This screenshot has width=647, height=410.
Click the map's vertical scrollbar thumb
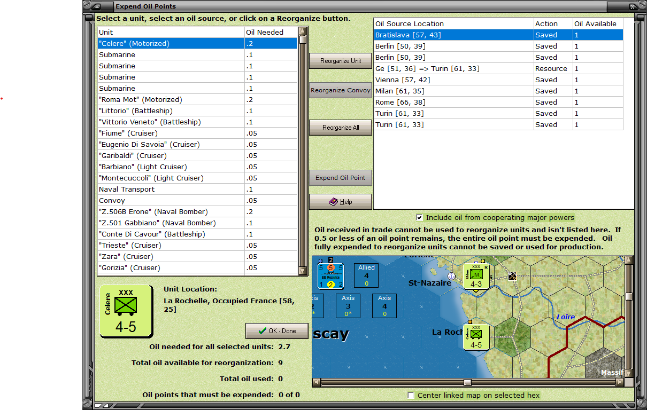point(629,296)
